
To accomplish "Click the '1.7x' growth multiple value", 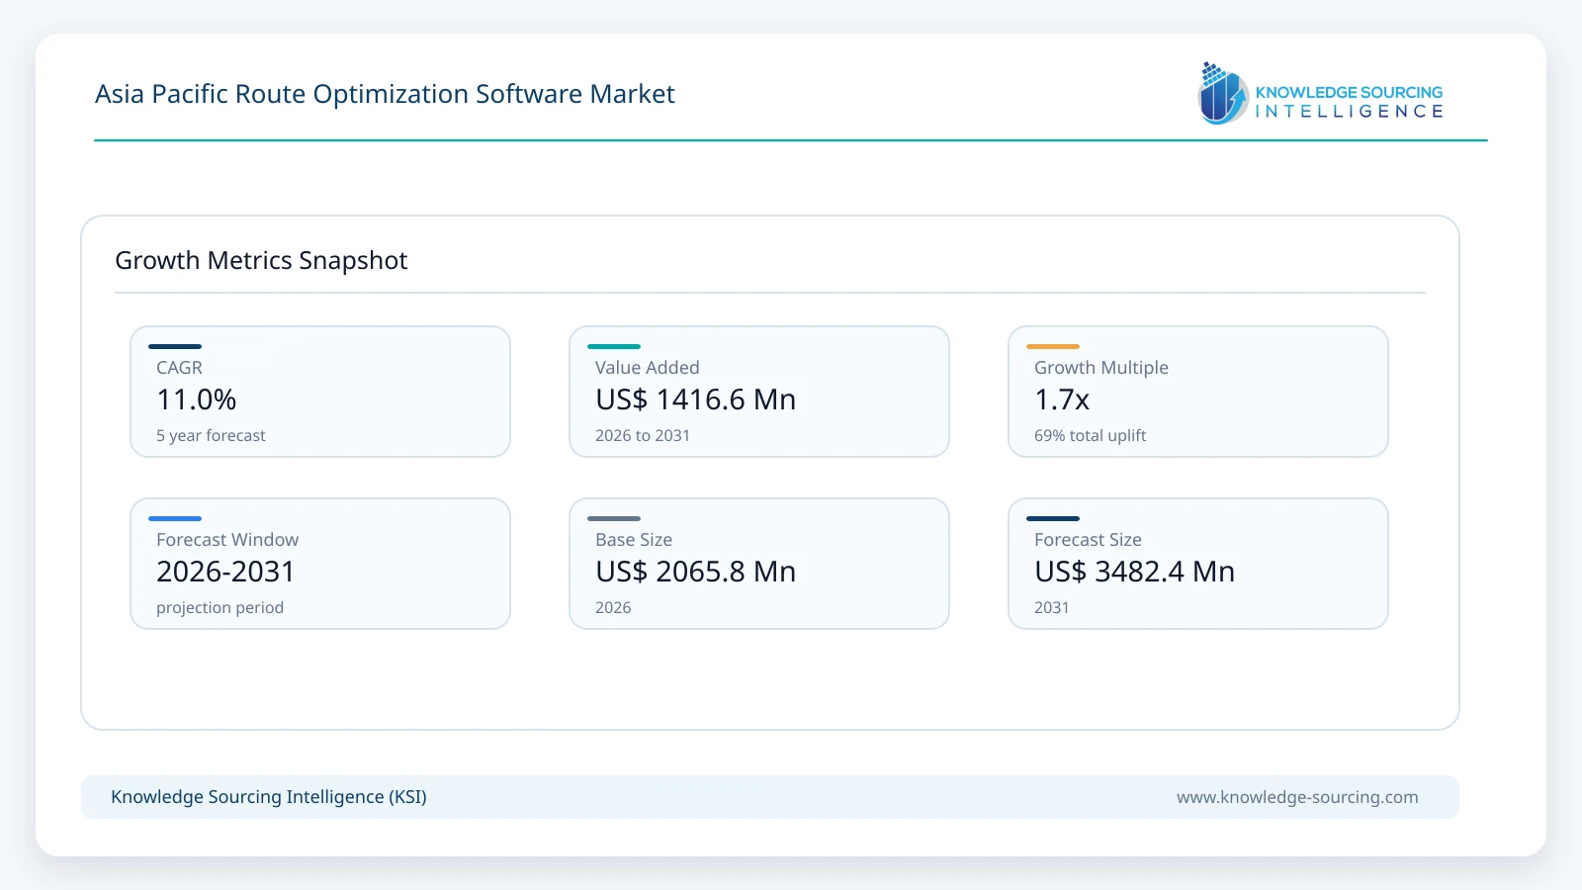I will click(1062, 400).
